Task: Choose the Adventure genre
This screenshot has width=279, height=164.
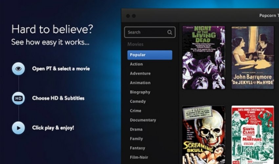Action: 140,73
